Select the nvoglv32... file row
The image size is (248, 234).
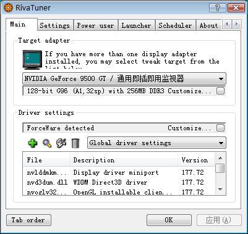pyautogui.click(x=119, y=192)
